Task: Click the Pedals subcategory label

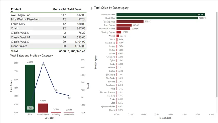Action: tap(112, 50)
